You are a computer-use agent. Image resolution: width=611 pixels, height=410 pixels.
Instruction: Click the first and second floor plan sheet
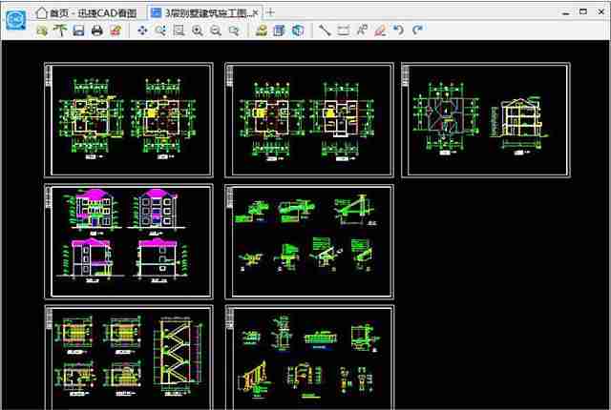[x=129, y=120]
